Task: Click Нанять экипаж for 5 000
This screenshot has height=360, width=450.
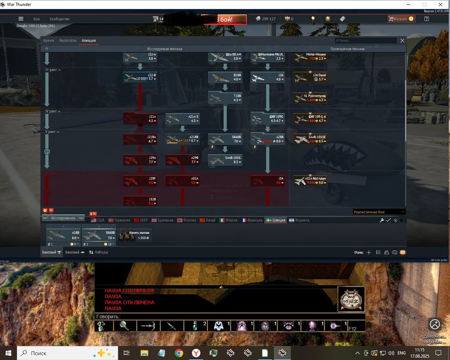Action: click(x=134, y=235)
